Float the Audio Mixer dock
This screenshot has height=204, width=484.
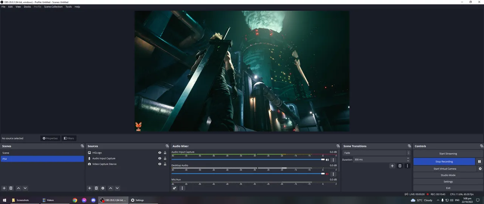tap(338, 146)
